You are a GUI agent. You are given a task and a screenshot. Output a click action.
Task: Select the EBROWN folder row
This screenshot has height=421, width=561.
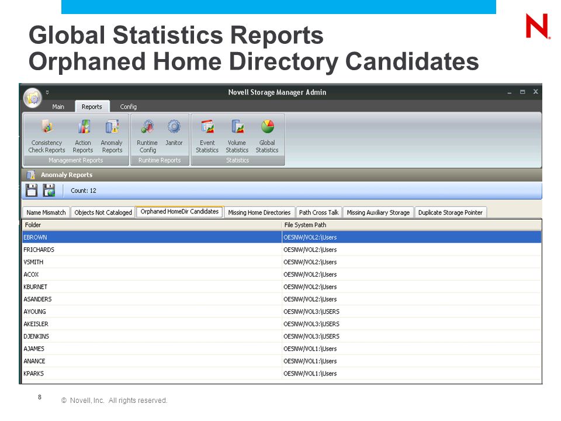pyautogui.click(x=282, y=237)
